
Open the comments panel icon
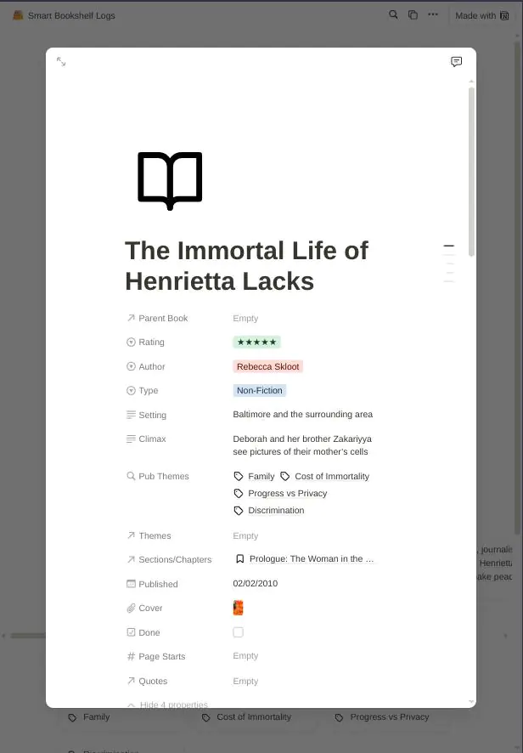(x=456, y=61)
